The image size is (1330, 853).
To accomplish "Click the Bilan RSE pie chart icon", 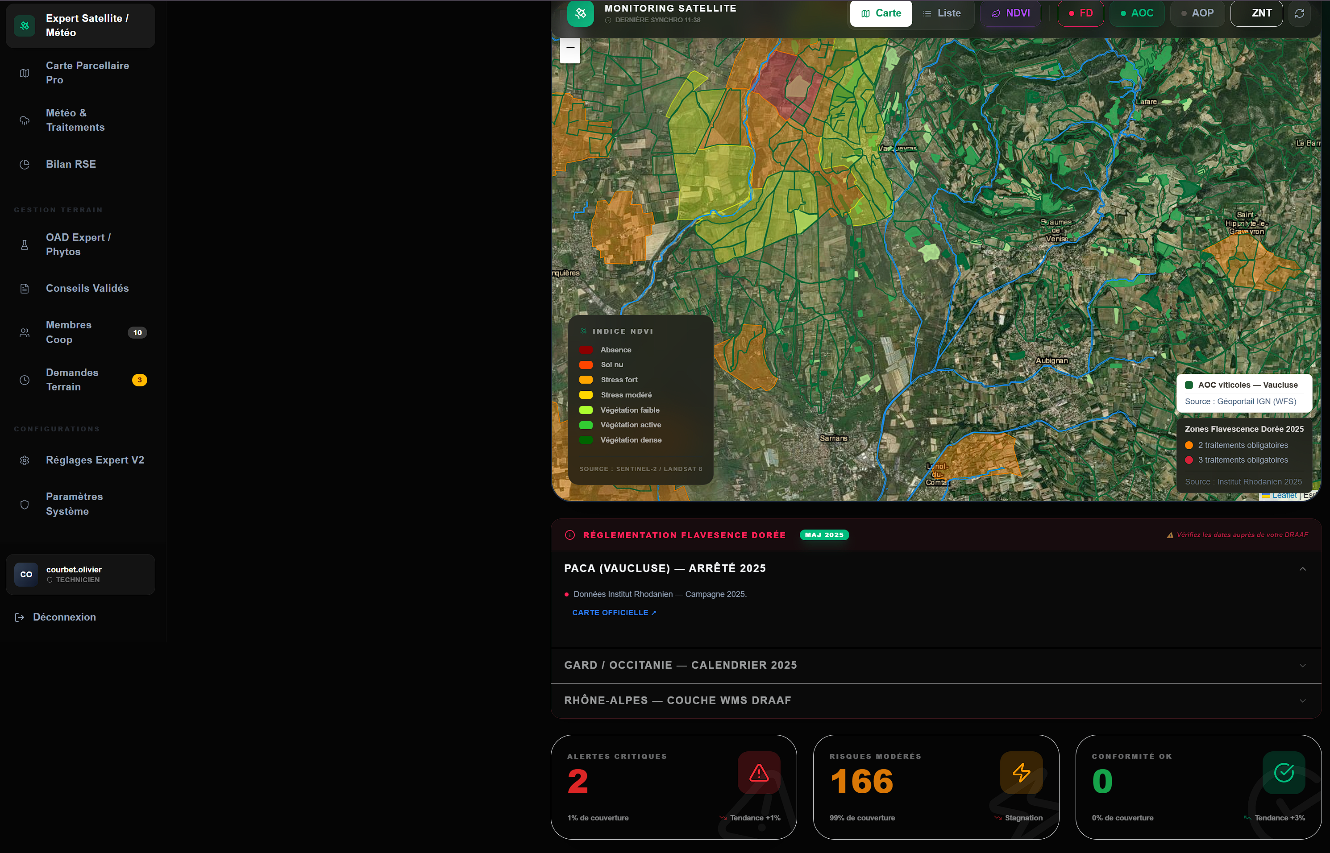I will (25, 165).
